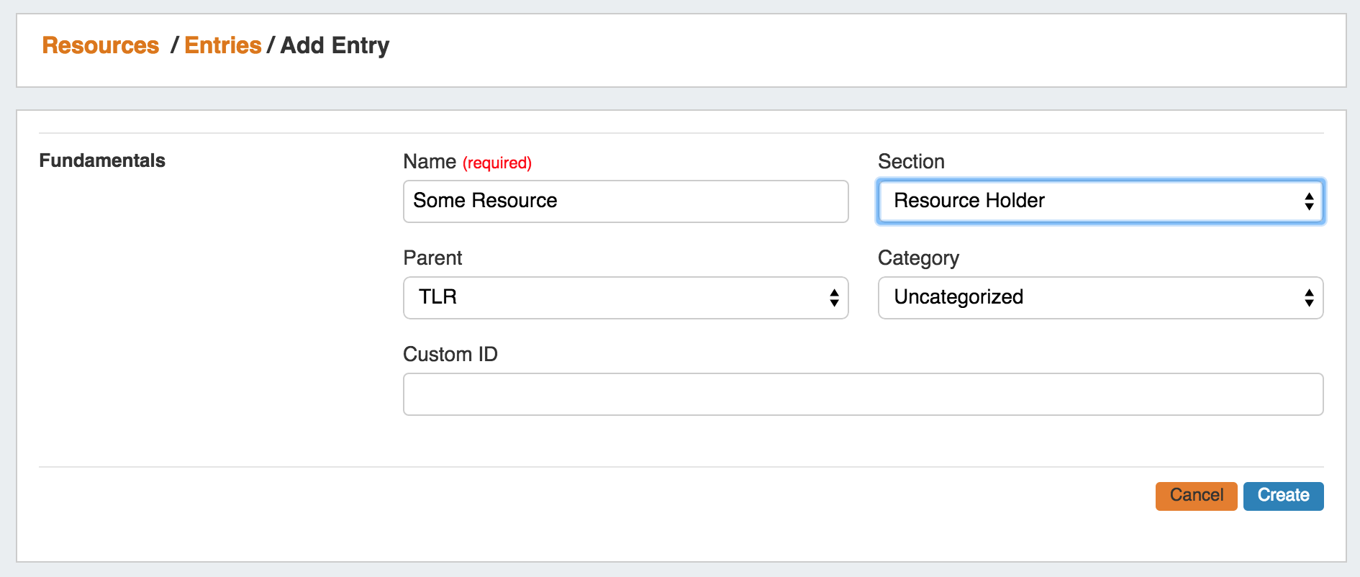Click into the empty Custom ID field
The height and width of the screenshot is (577, 1360).
point(862,394)
